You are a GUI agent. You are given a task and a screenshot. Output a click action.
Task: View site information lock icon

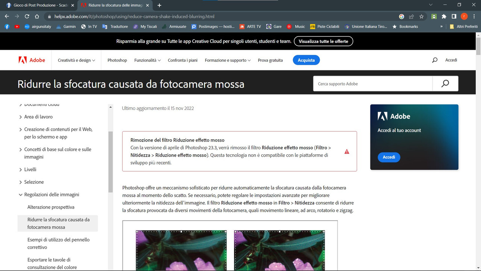click(49, 17)
